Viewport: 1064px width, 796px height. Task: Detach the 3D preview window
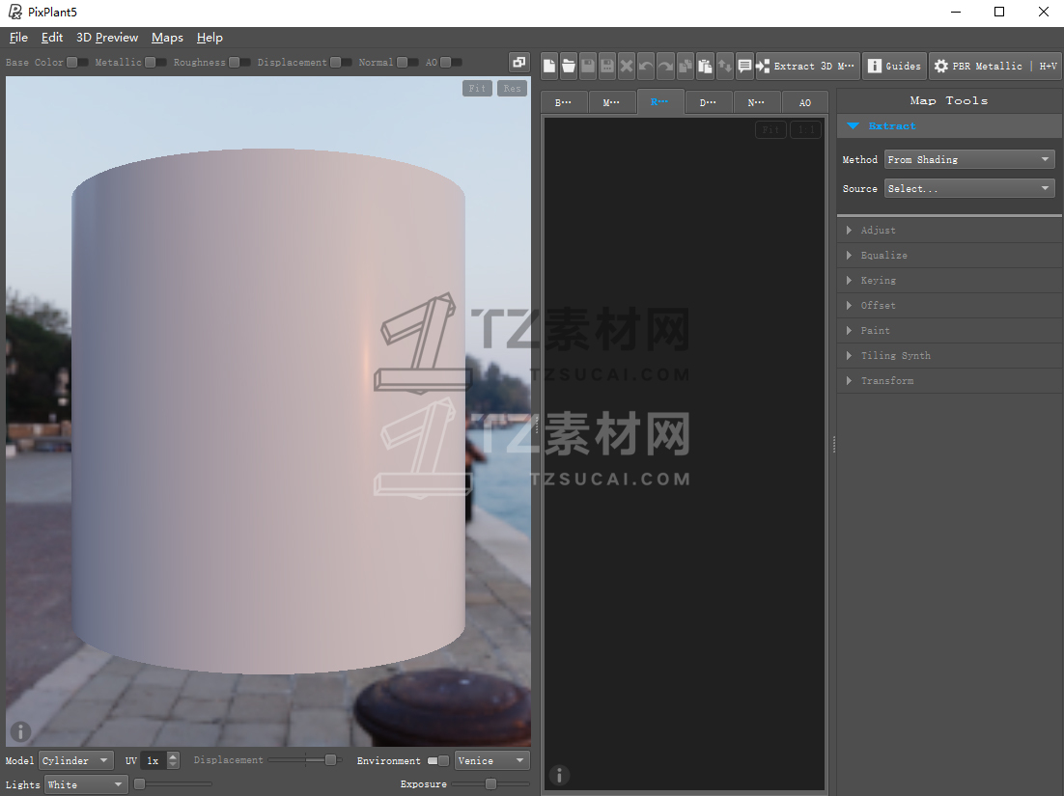click(x=519, y=63)
